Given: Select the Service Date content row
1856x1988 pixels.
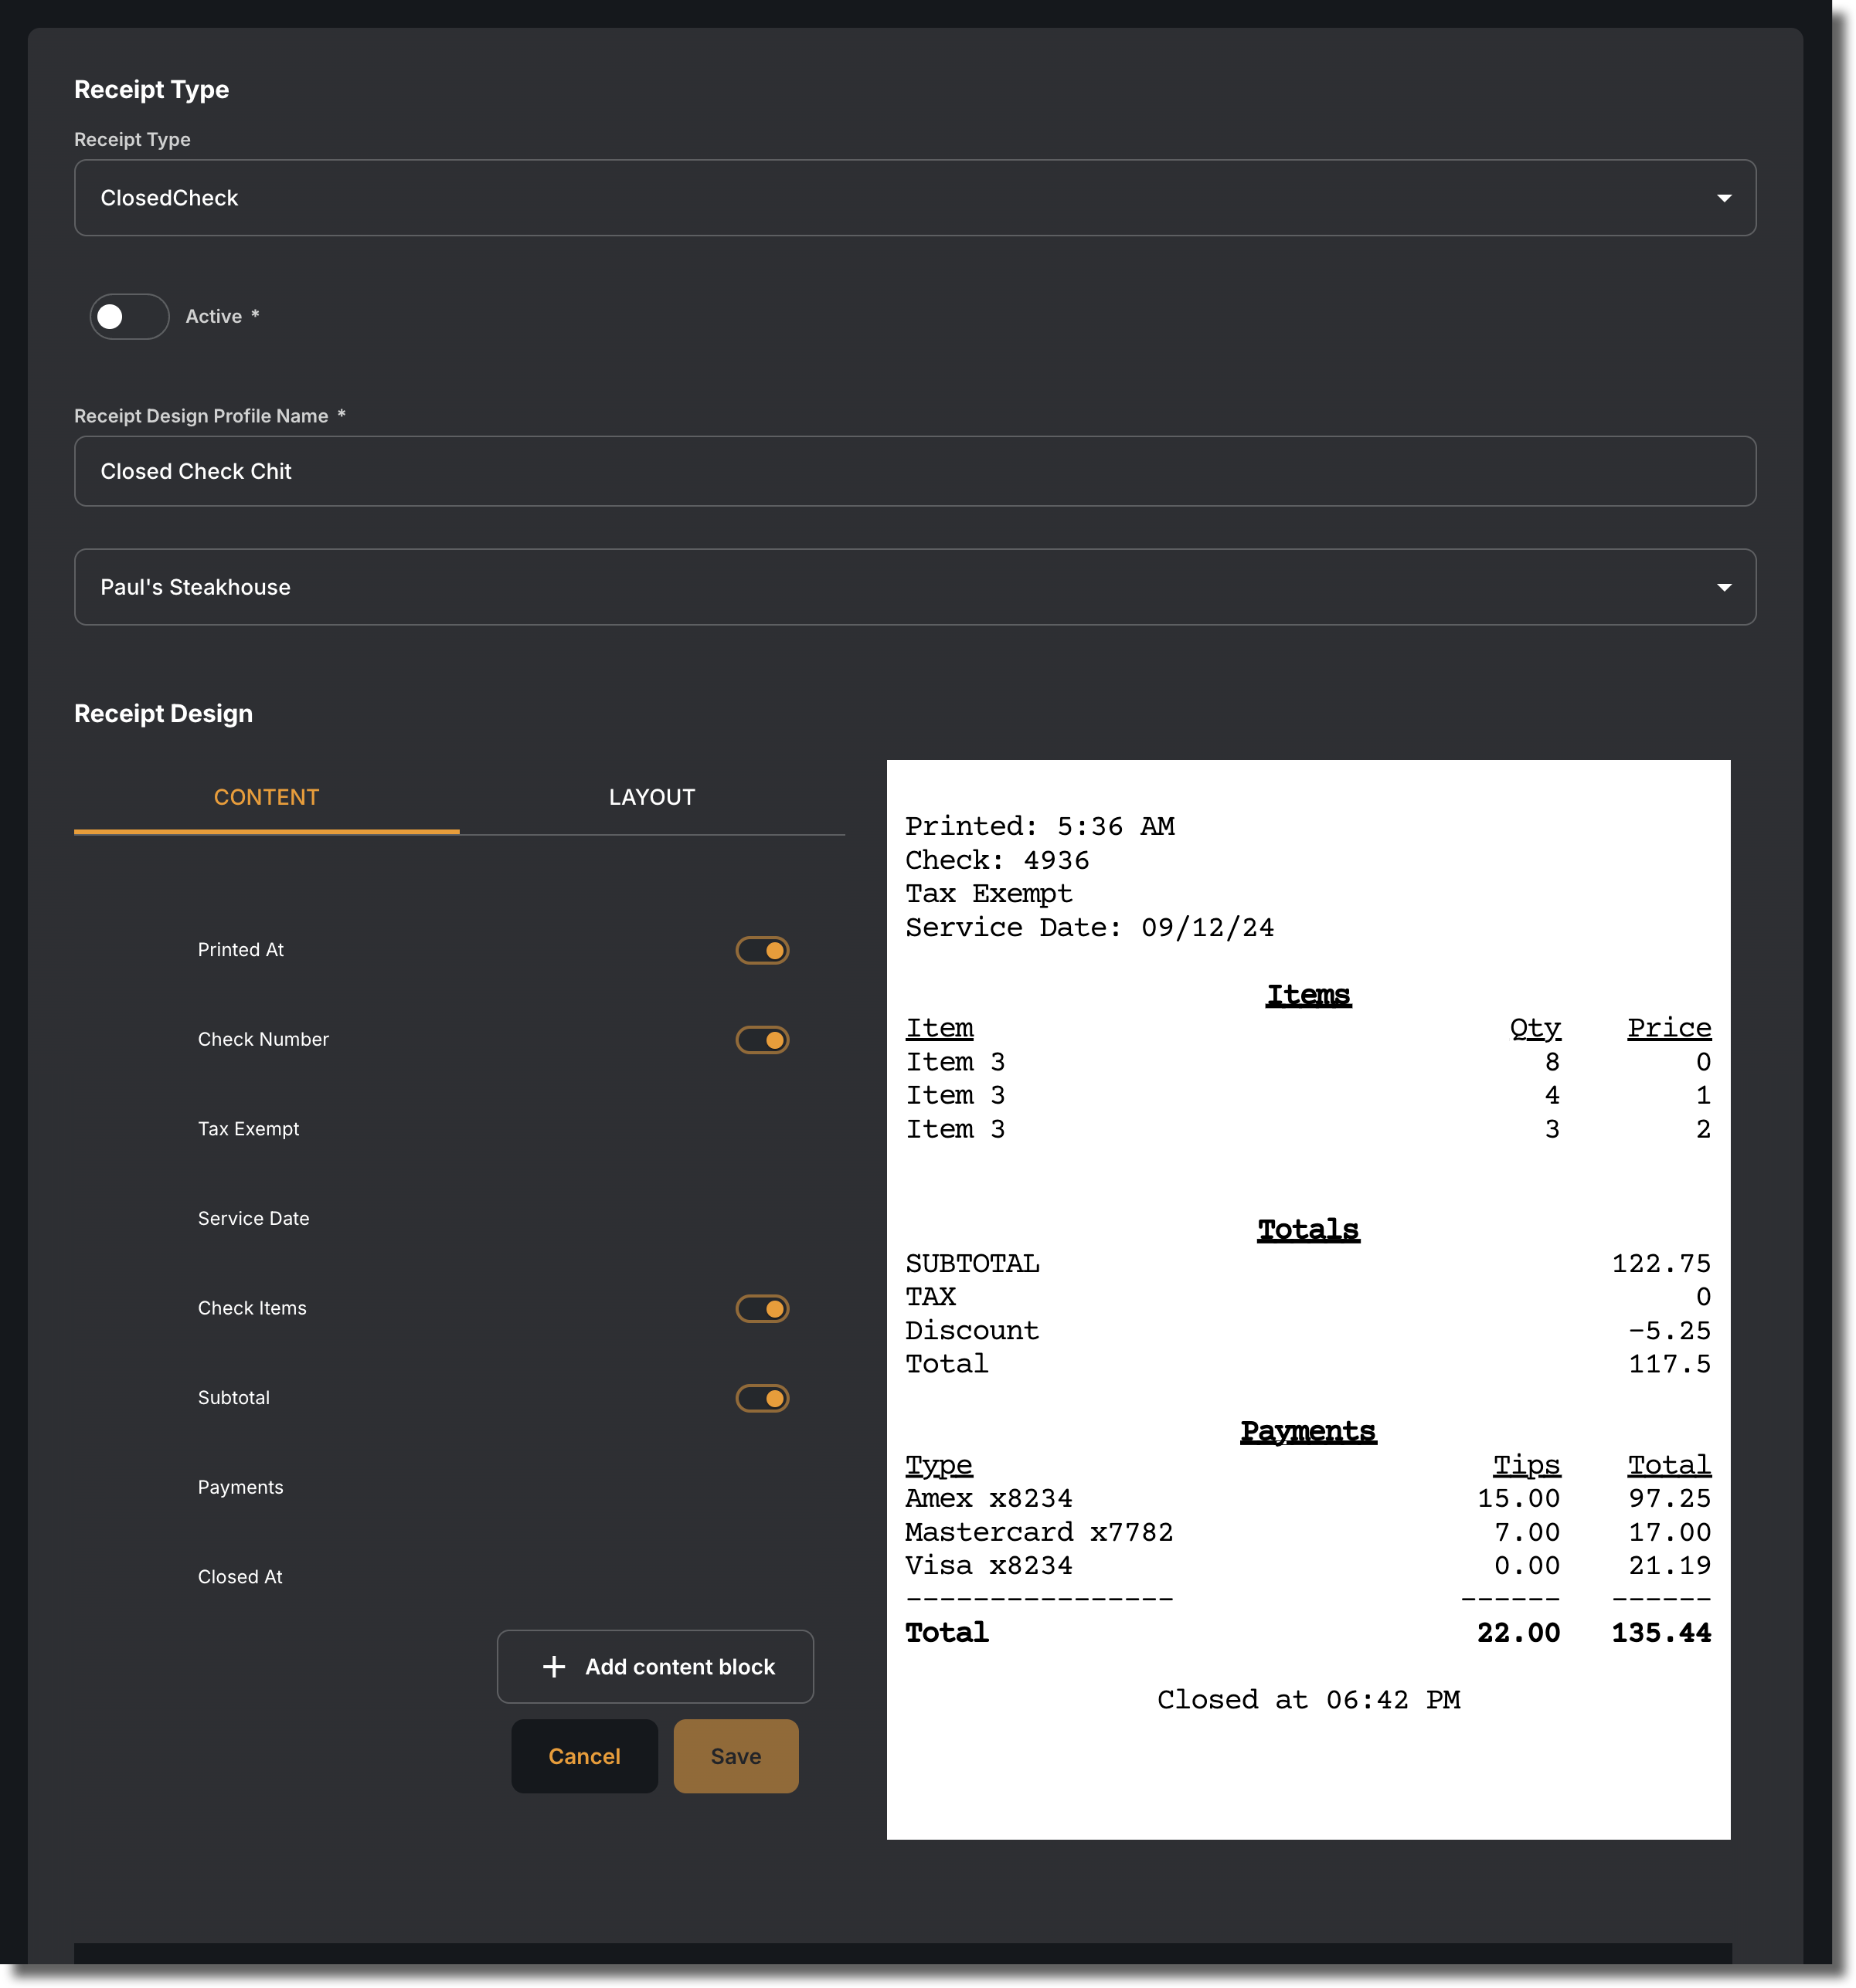Looking at the screenshot, I should tap(253, 1218).
